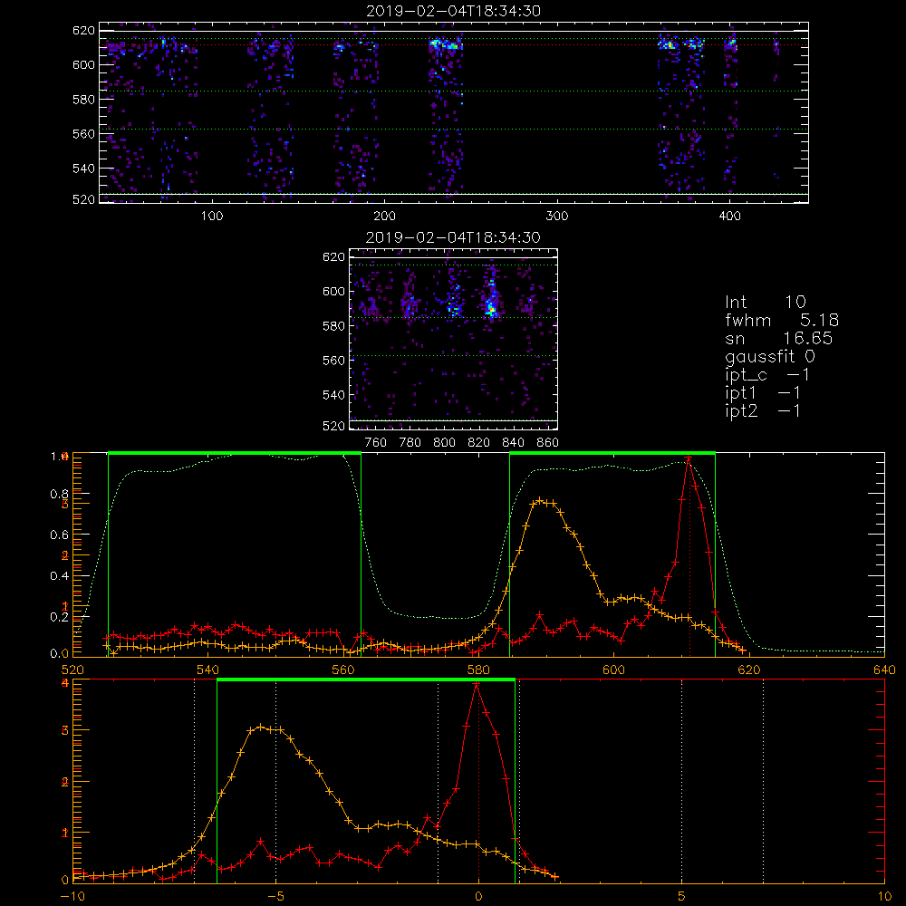Click x-axis label 860 on middle image

(x=548, y=443)
